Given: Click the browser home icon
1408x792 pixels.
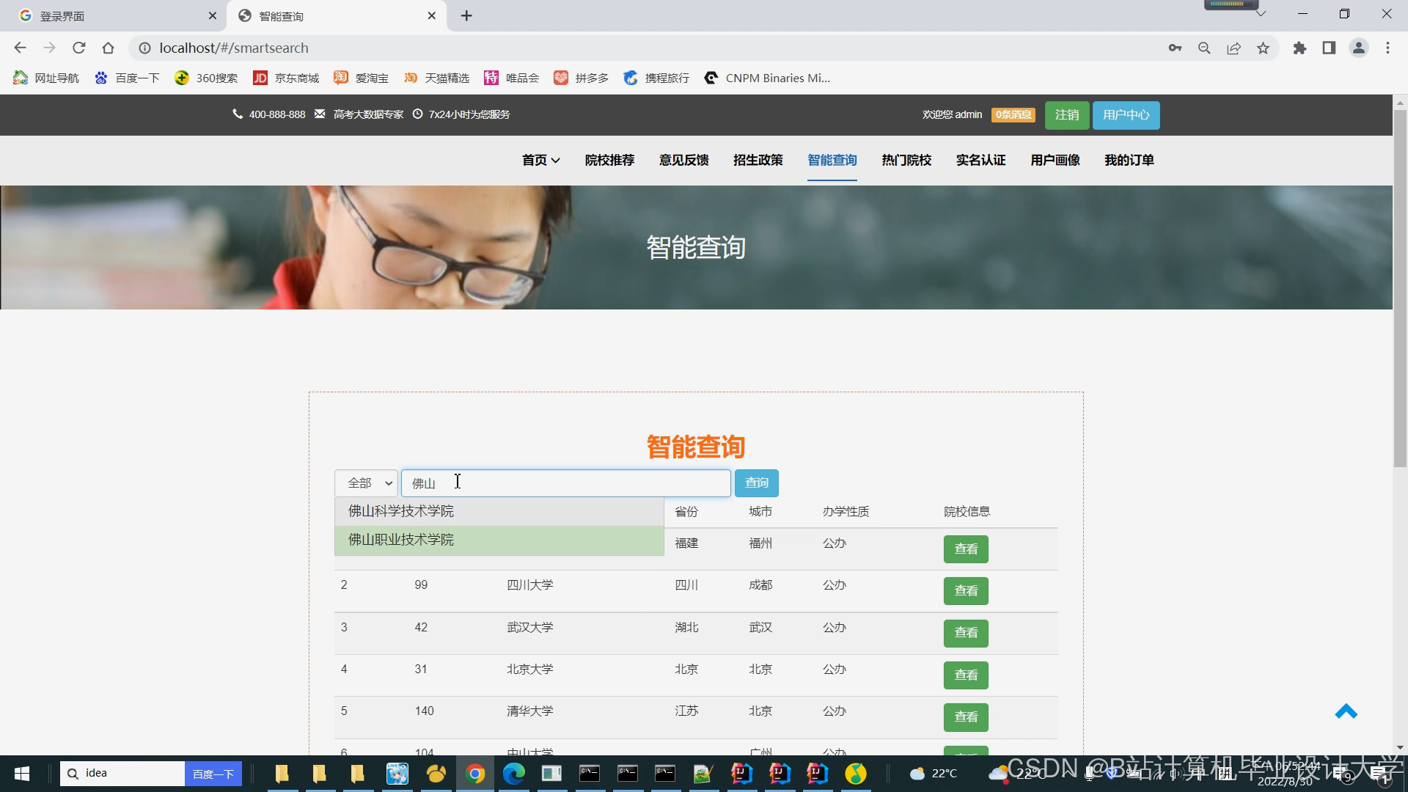Looking at the screenshot, I should [x=109, y=48].
